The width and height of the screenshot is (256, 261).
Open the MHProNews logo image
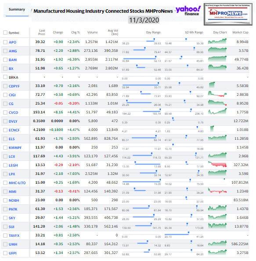tap(228, 14)
